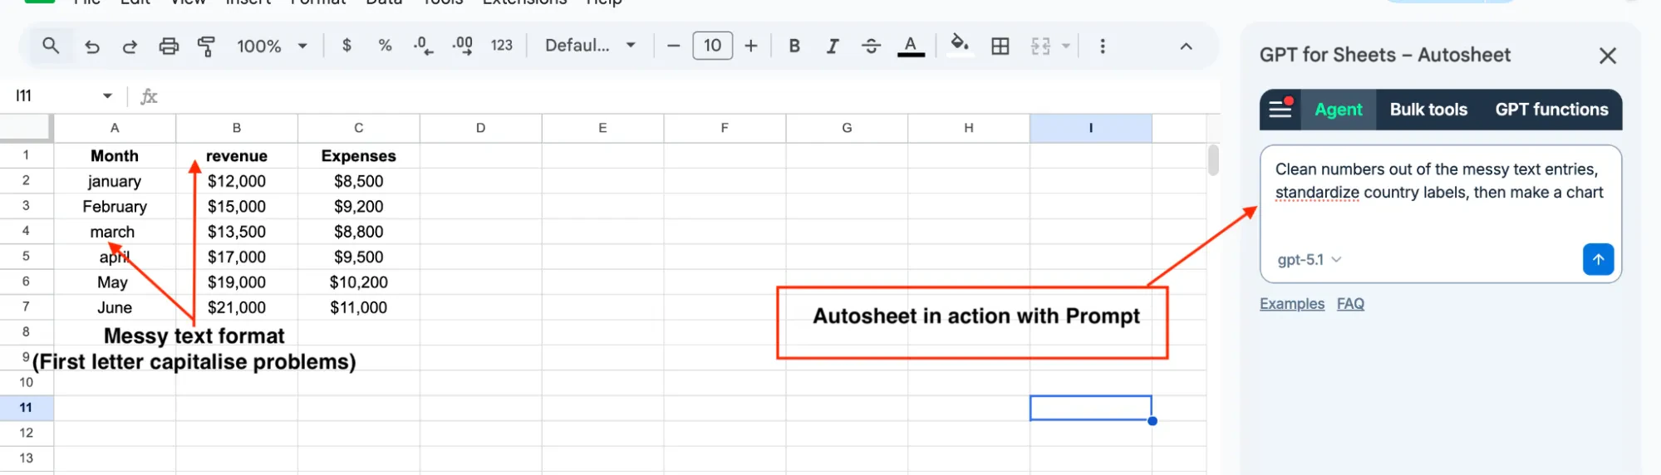Select the cell containing $8,500
Image resolution: width=1661 pixels, height=475 pixels.
click(359, 181)
